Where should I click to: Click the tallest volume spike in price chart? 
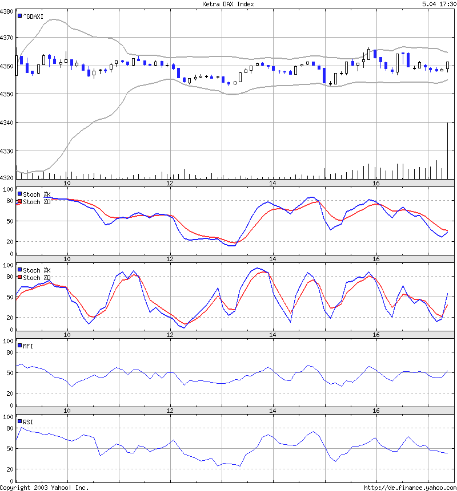pos(448,151)
